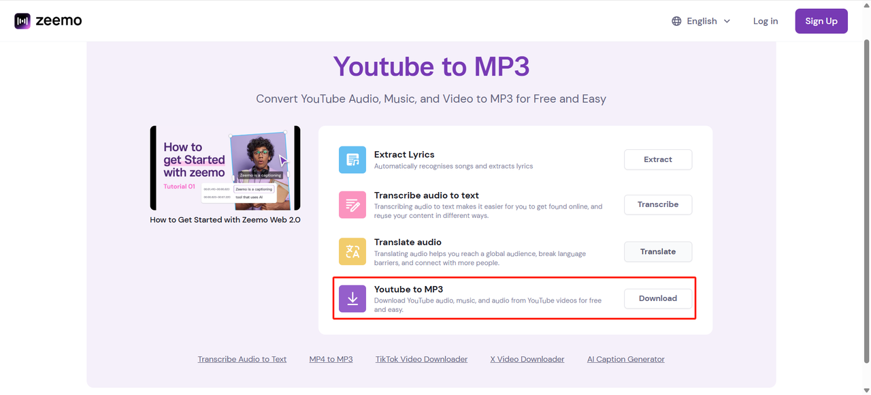Open the AI Caption Generator page
Image resolution: width=871 pixels, height=395 pixels.
point(625,359)
